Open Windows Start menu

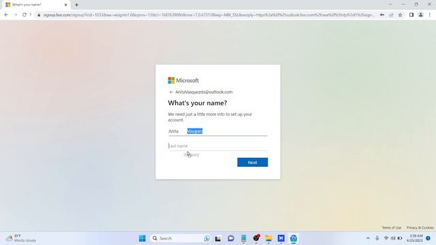coord(142,238)
